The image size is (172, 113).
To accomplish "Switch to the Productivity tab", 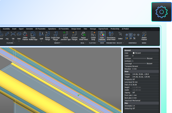I will 115,29.
